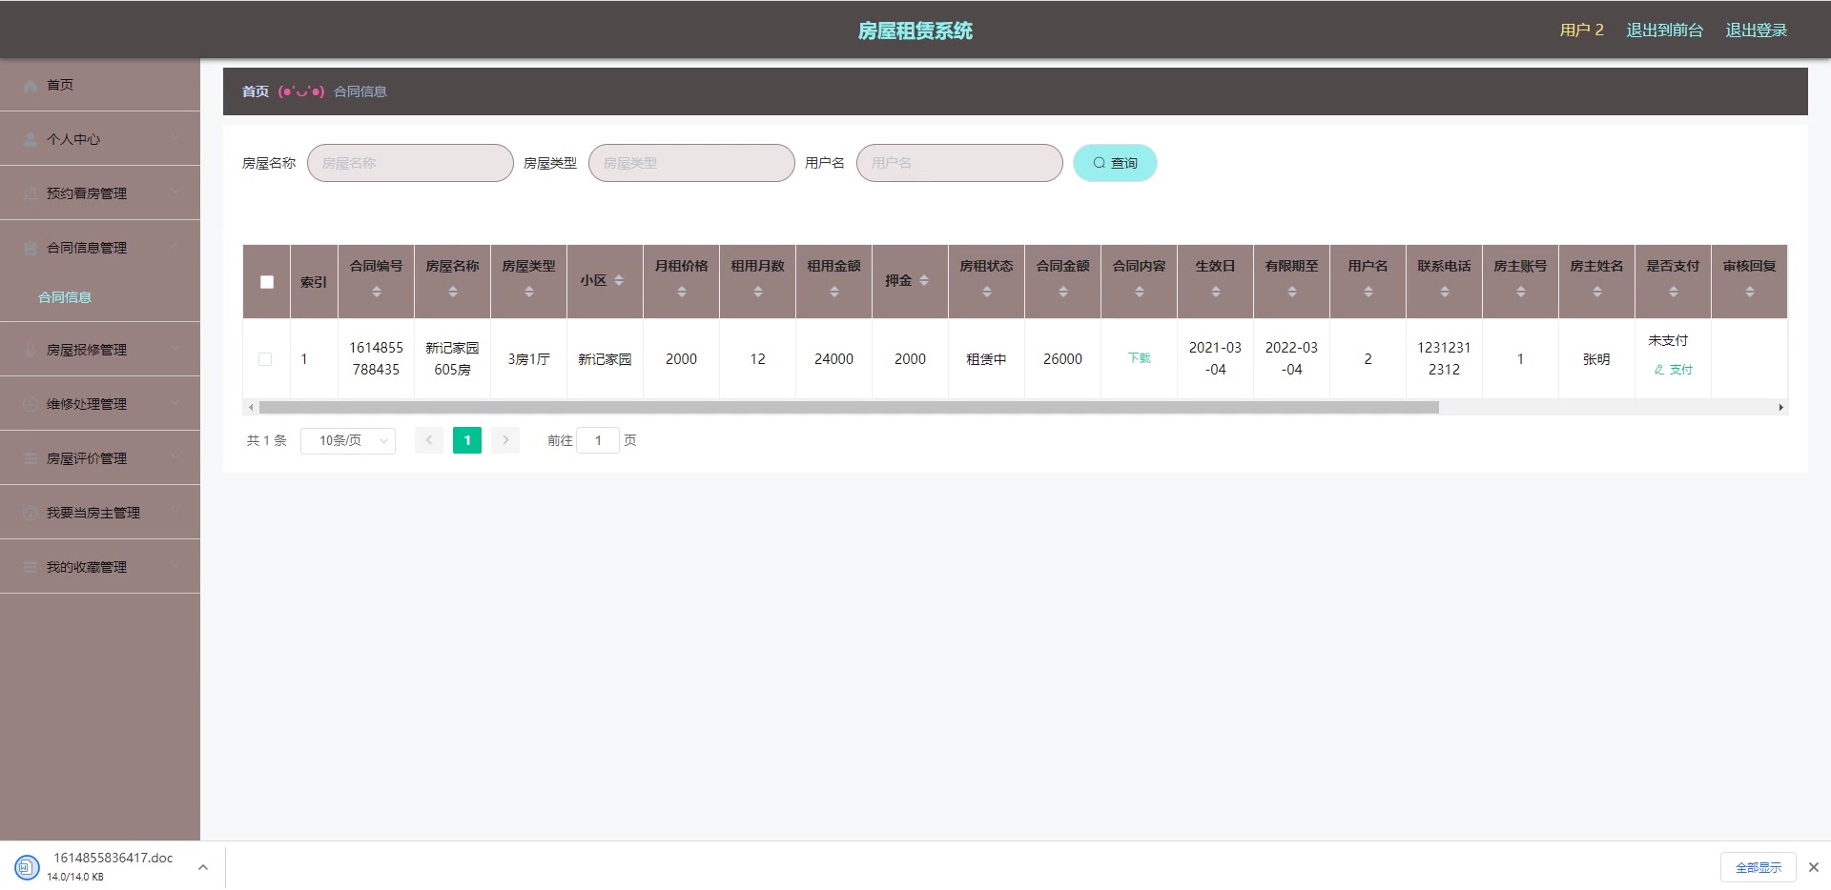Click the sort arrows next to 小区 header
Viewport: 1831px width, 890px height.
[x=619, y=280]
